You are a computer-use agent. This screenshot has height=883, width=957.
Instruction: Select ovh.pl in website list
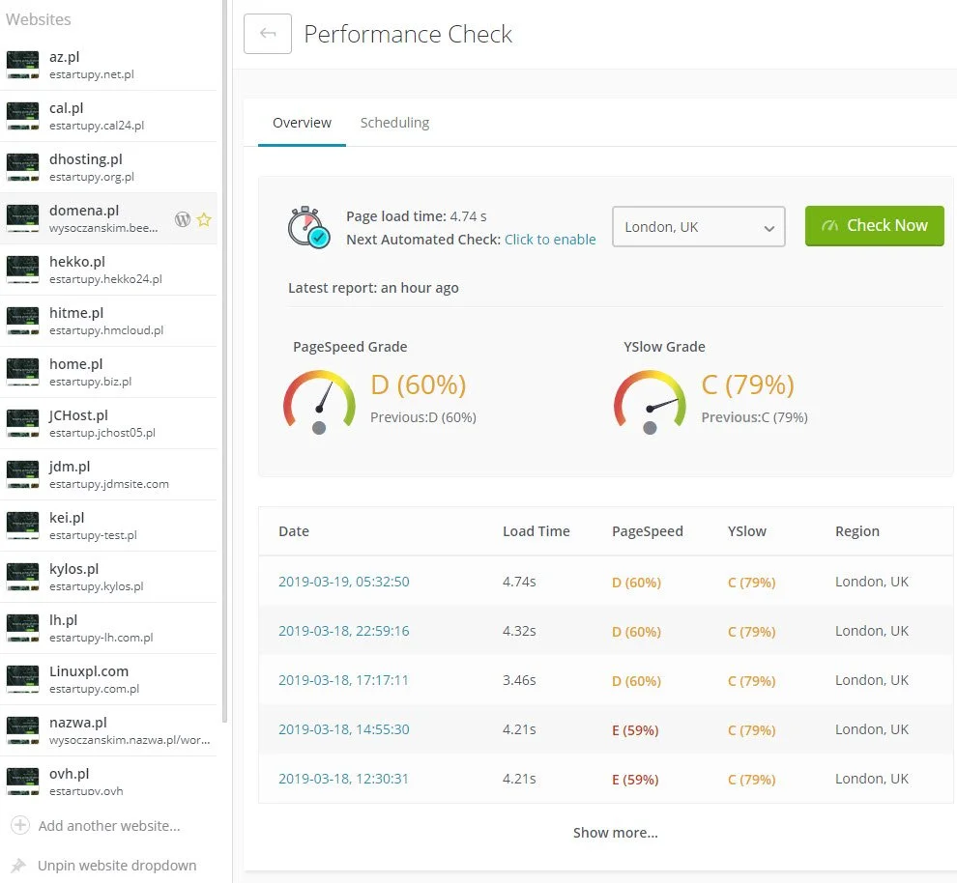108,778
